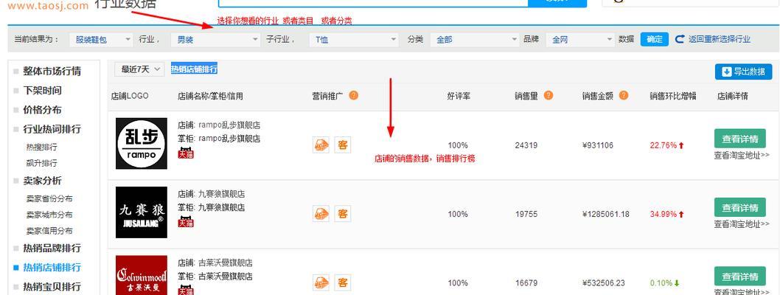Click the 九赛狼 JIUSAILANG shop logo

tap(142, 212)
